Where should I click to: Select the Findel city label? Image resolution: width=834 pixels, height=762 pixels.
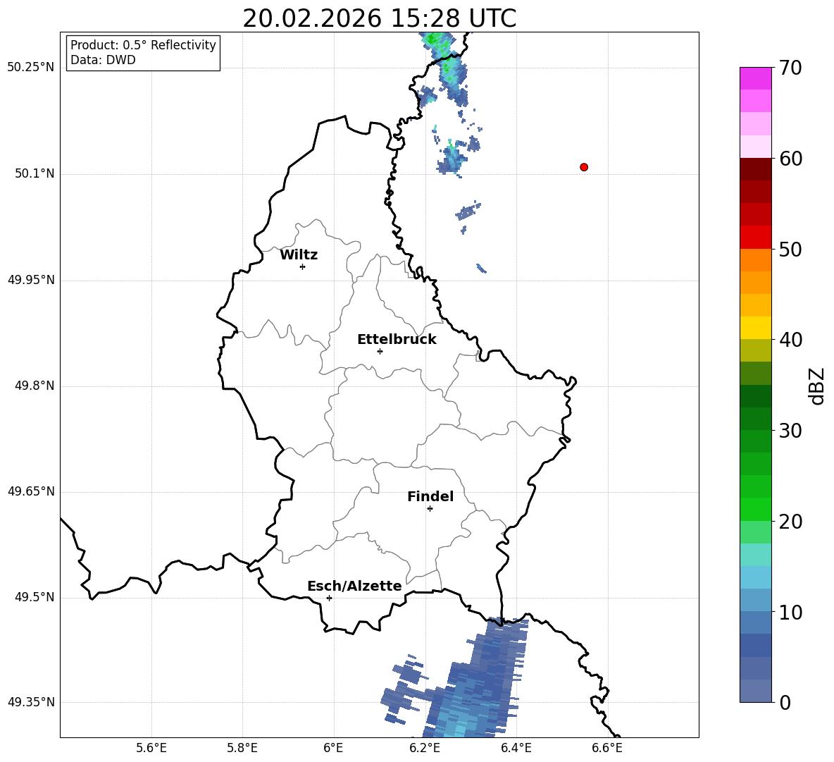point(430,496)
